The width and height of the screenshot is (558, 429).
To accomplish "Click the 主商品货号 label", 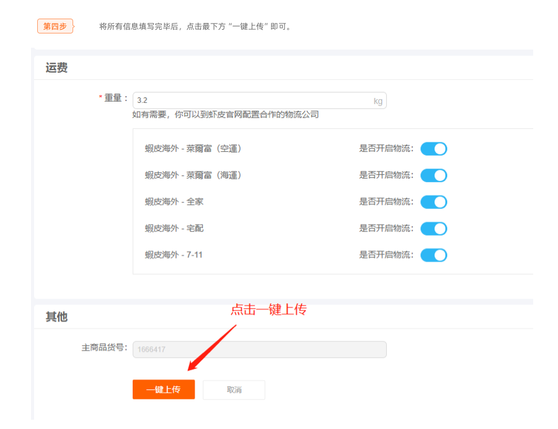I will click(x=104, y=348).
